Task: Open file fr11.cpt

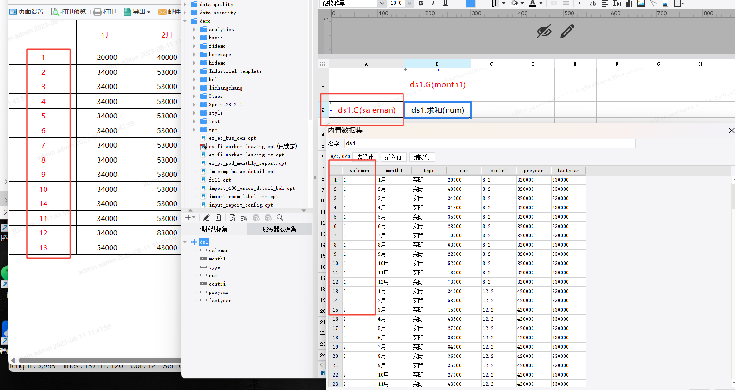Action: [x=220, y=180]
